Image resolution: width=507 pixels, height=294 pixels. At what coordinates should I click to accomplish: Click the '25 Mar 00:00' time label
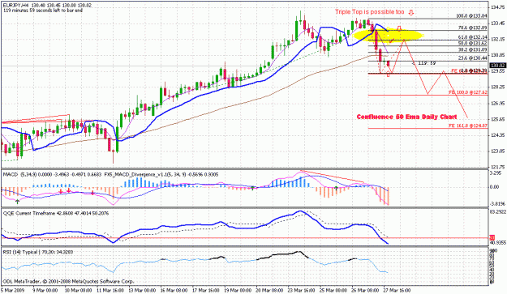coord(333,291)
